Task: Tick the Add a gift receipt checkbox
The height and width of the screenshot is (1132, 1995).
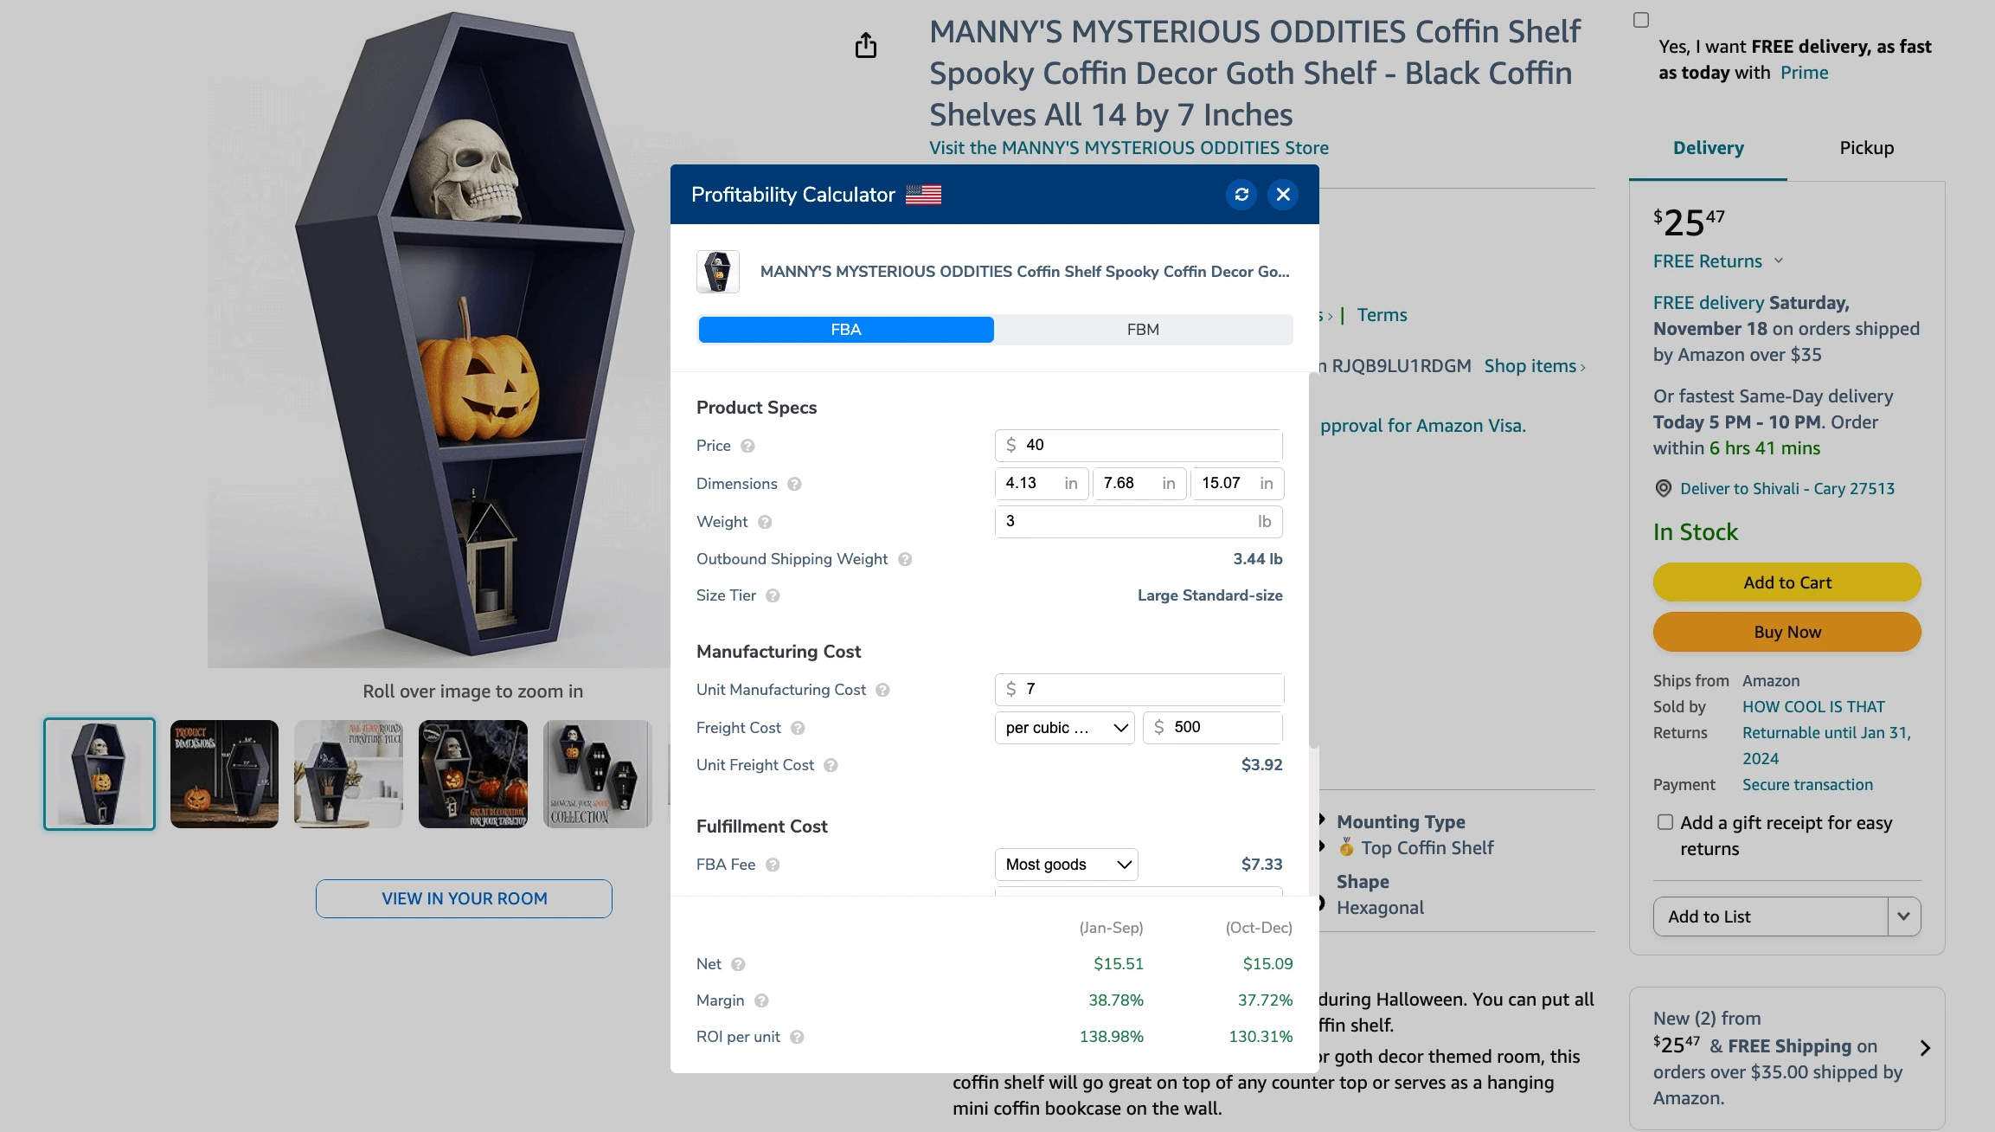Action: pos(1665,822)
